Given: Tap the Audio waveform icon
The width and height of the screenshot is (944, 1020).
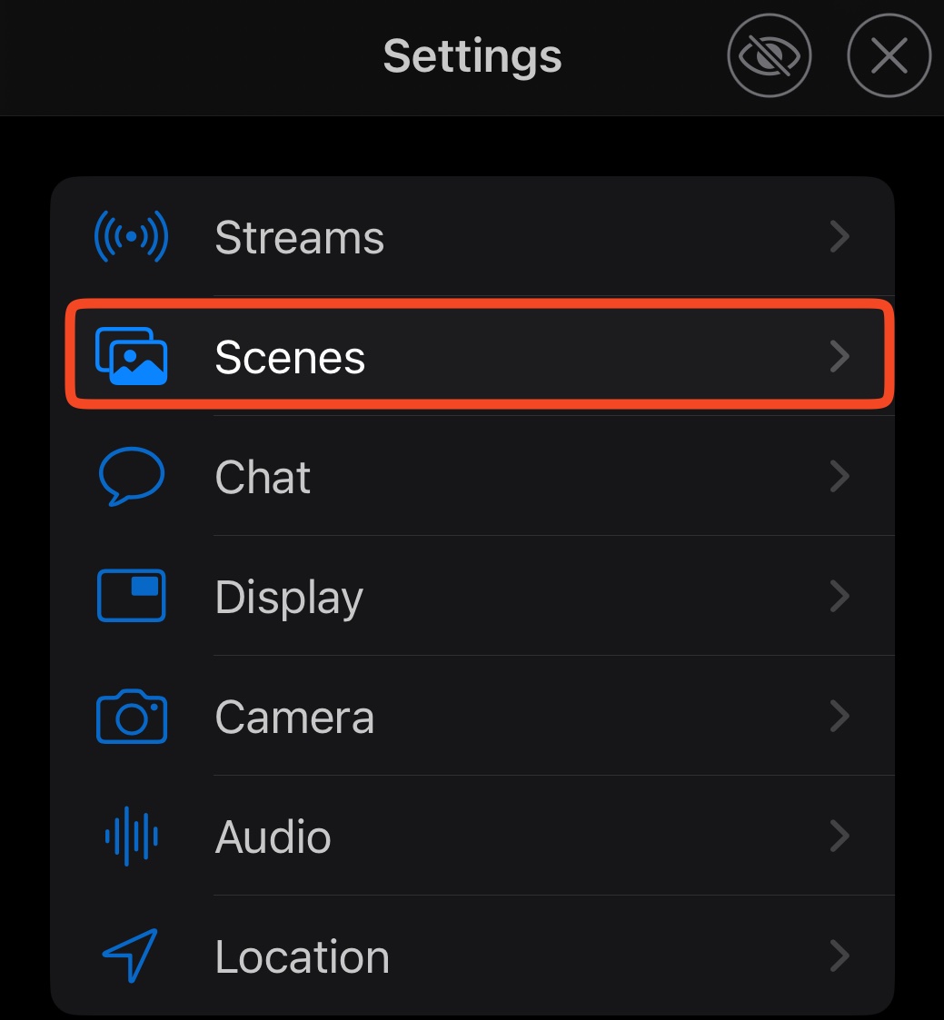Looking at the screenshot, I should 132,836.
